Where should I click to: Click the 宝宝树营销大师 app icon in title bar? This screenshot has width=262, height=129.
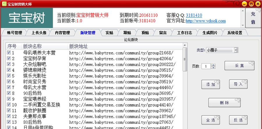click(x=4, y=4)
